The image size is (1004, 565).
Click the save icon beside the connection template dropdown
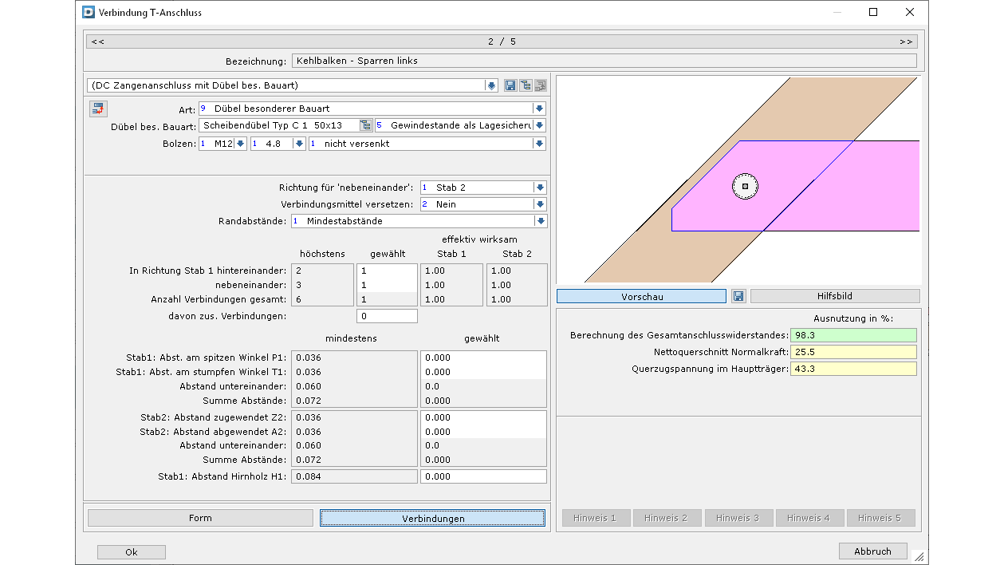(510, 85)
